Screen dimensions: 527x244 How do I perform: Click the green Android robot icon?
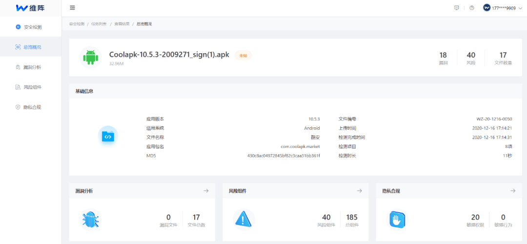[x=90, y=58]
